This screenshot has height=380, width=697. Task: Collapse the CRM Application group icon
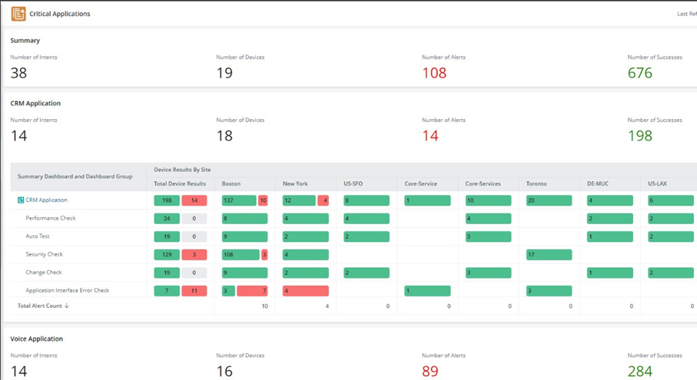point(21,200)
